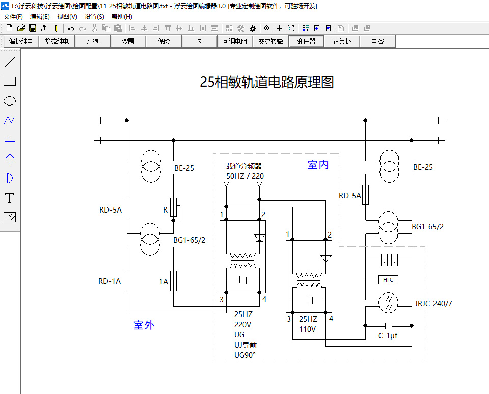Select the diamond drawing tool
This screenshot has height=394, width=489.
pos(10,159)
